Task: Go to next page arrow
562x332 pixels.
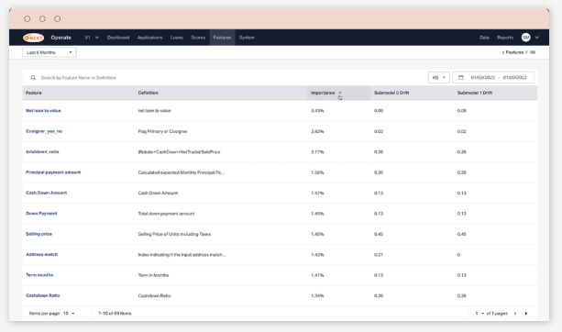Action: tap(526, 314)
